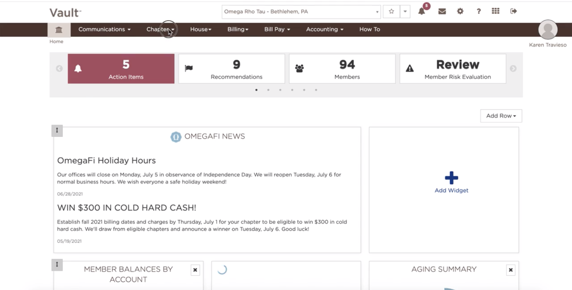
Task: Open the Accounting menu
Action: [325, 29]
